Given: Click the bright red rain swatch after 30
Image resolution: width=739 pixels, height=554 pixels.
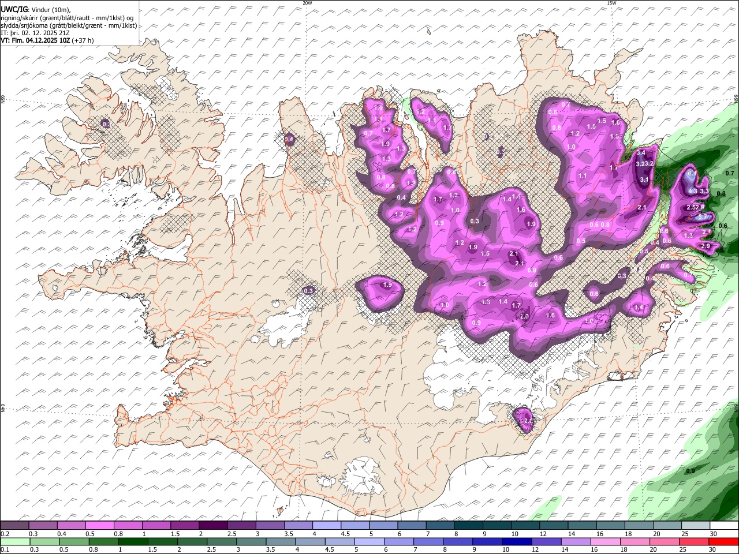Looking at the screenshot, I should coord(723,542).
